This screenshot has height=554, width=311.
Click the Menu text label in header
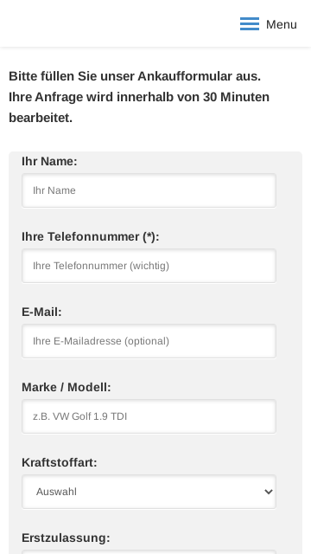[x=282, y=25]
